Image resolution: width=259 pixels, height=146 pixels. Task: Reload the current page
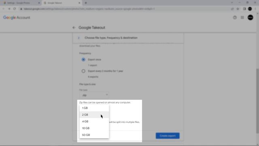pyautogui.click(x=15, y=9)
